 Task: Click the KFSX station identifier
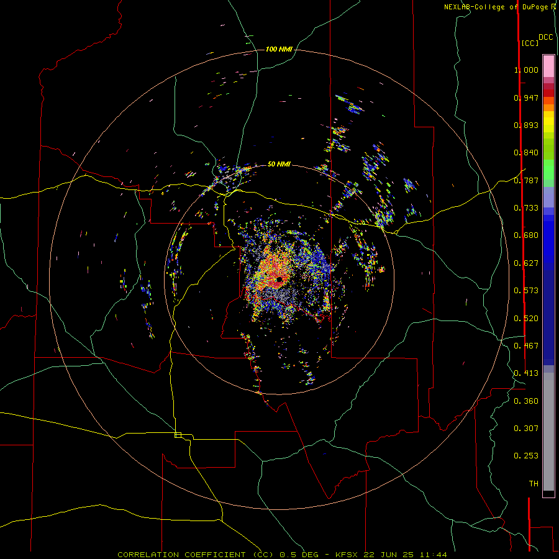coord(348,555)
